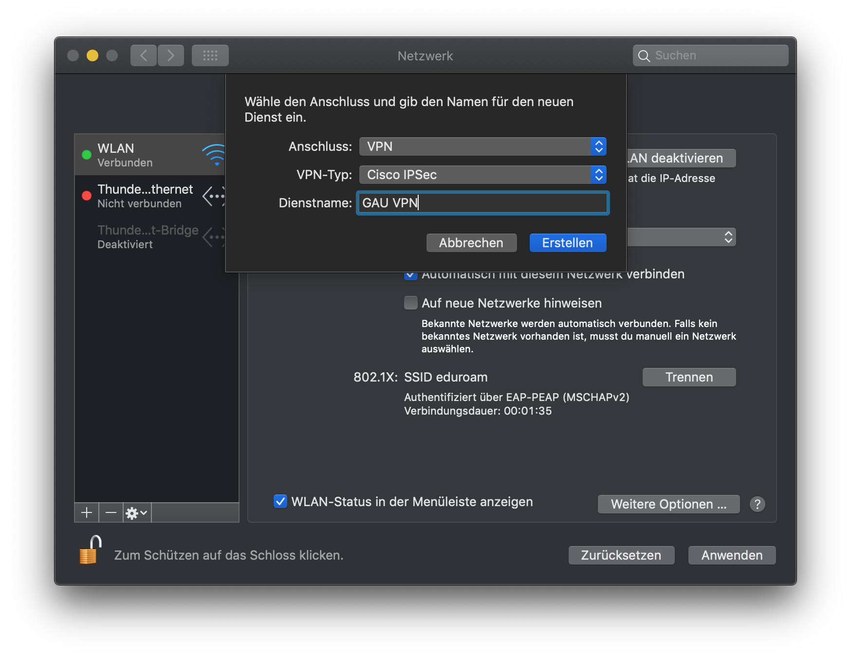Image resolution: width=851 pixels, height=657 pixels.
Task: Open the VPN-Typ Cisco IPSec dropdown
Action: click(483, 175)
